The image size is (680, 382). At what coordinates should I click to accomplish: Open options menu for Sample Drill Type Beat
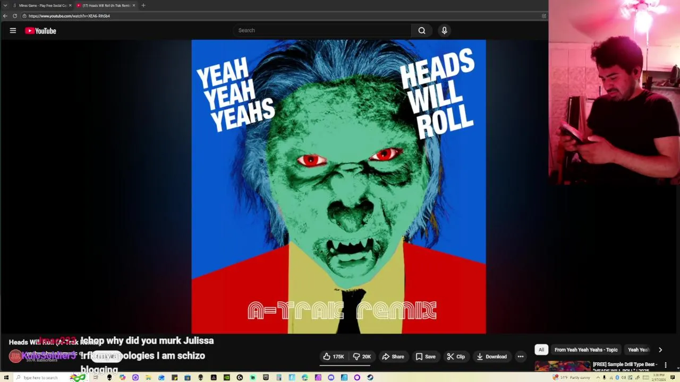click(x=665, y=365)
